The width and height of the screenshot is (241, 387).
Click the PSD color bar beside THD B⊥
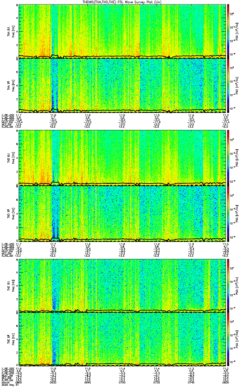(x=228, y=158)
